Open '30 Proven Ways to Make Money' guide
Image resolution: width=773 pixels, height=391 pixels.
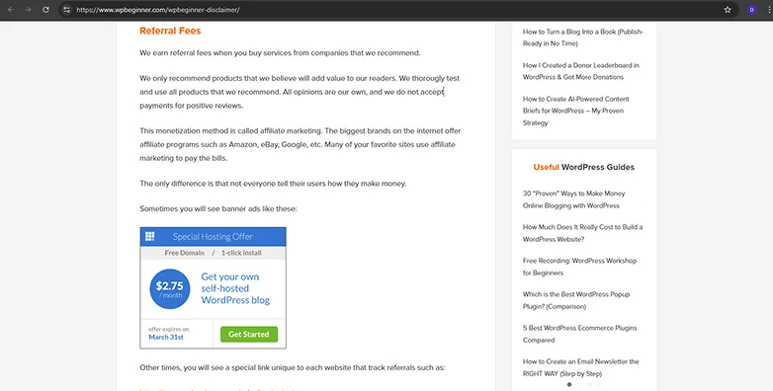[574, 199]
